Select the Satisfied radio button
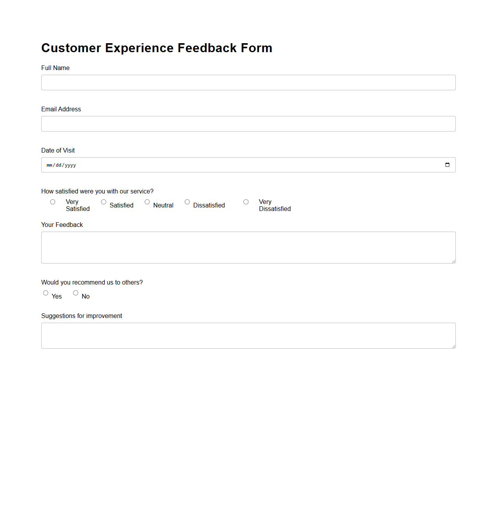Image resolution: width=497 pixels, height=506 pixels. (103, 202)
